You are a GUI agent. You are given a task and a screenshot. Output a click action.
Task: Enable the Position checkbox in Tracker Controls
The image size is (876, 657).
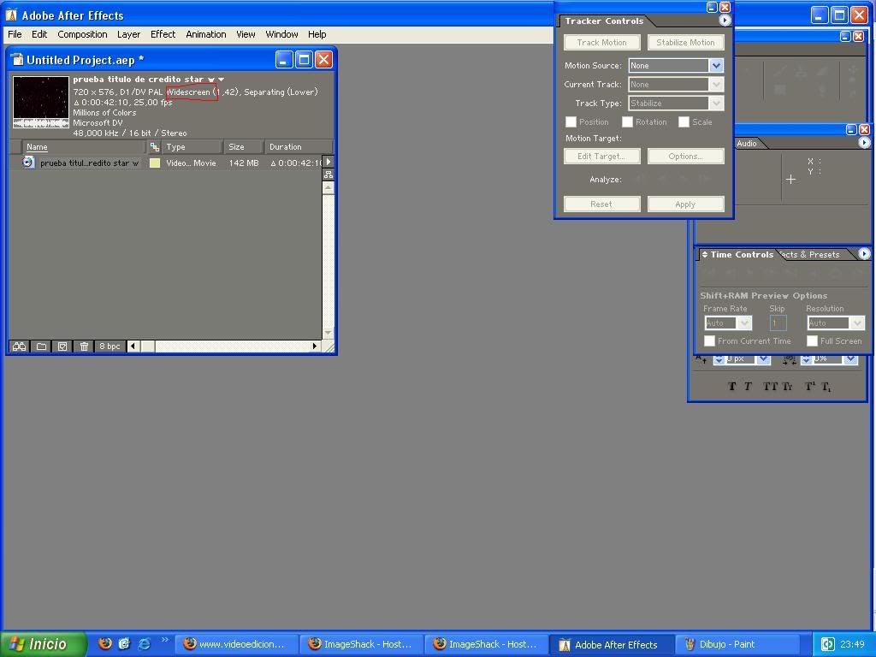[x=571, y=121]
